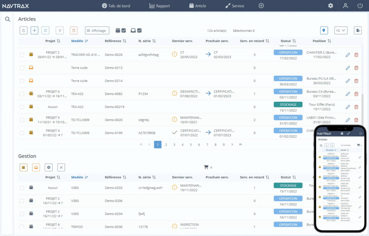Image resolution: width=369 pixels, height=236 pixels.
Task: Click the settings gear in the Gestion toolbar
Action: tap(48, 167)
